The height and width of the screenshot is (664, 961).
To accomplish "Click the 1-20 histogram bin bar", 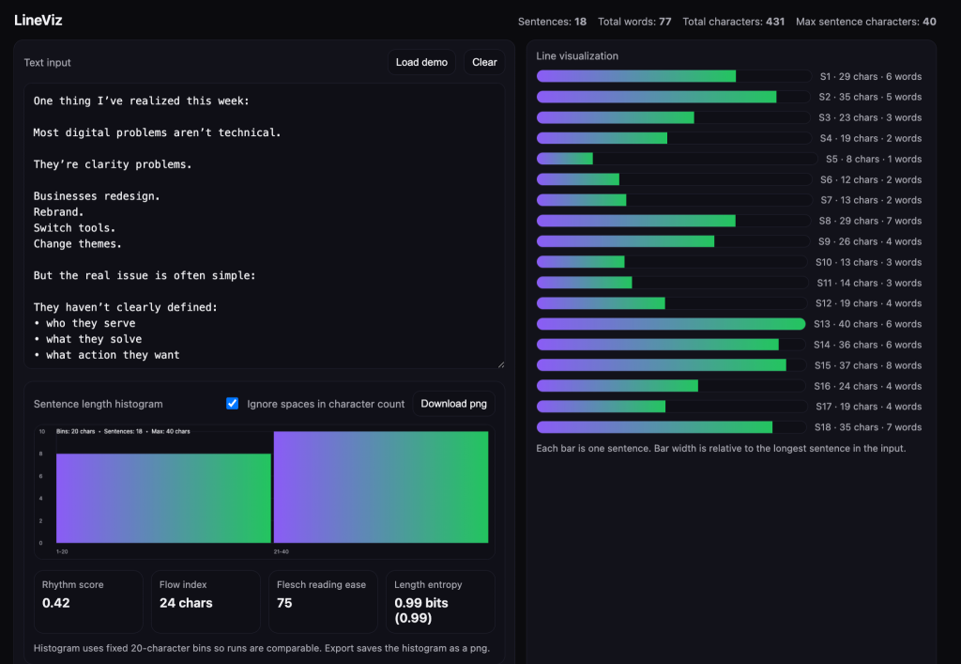I will pyautogui.click(x=163, y=498).
